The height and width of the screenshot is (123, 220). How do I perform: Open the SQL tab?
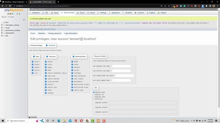point(45,13)
